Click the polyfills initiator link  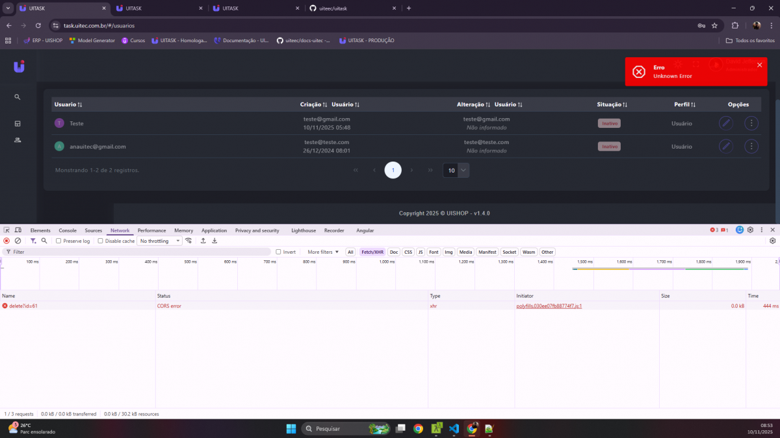point(549,306)
